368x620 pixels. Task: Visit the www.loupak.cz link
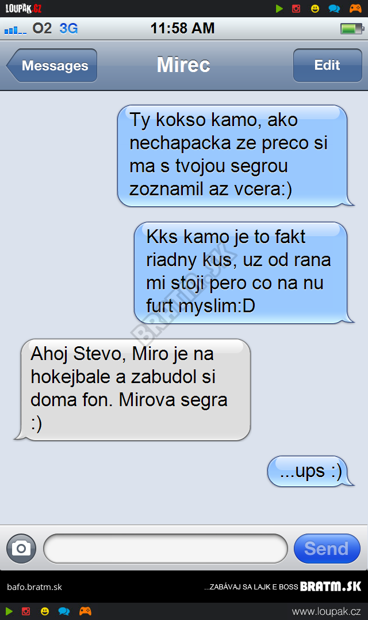pyautogui.click(x=326, y=611)
